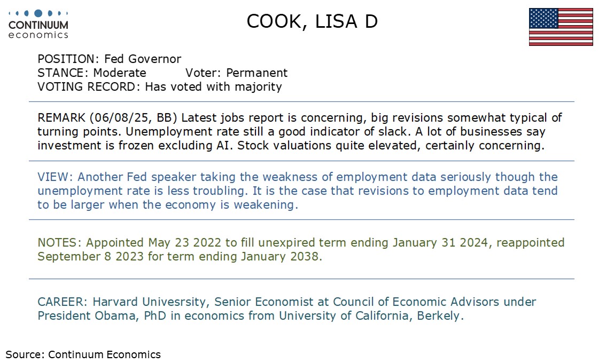Select the COOK, LISA D title

point(312,21)
